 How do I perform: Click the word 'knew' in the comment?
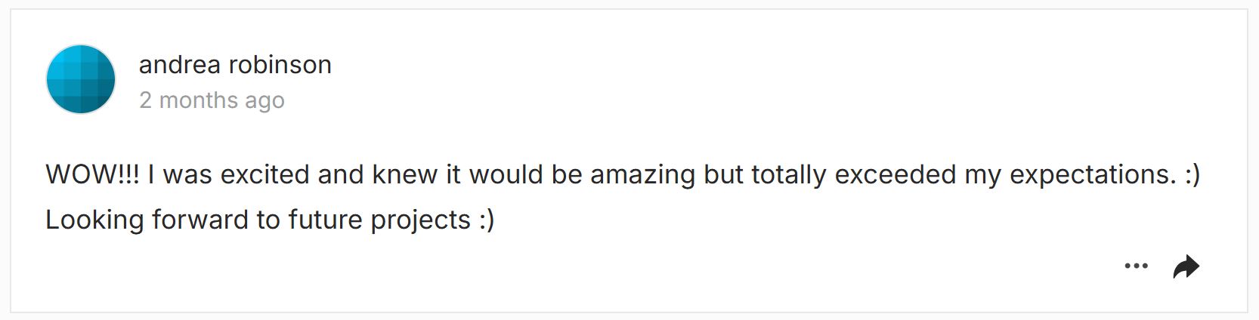[405, 174]
